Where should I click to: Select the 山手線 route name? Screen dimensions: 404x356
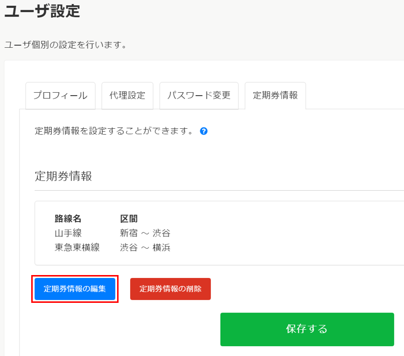[x=68, y=233]
